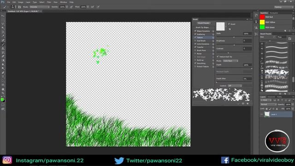This screenshot has width=295, height=166.
Task: Open the painting Mode dropdown in options bar
Action: [x=40, y=7]
